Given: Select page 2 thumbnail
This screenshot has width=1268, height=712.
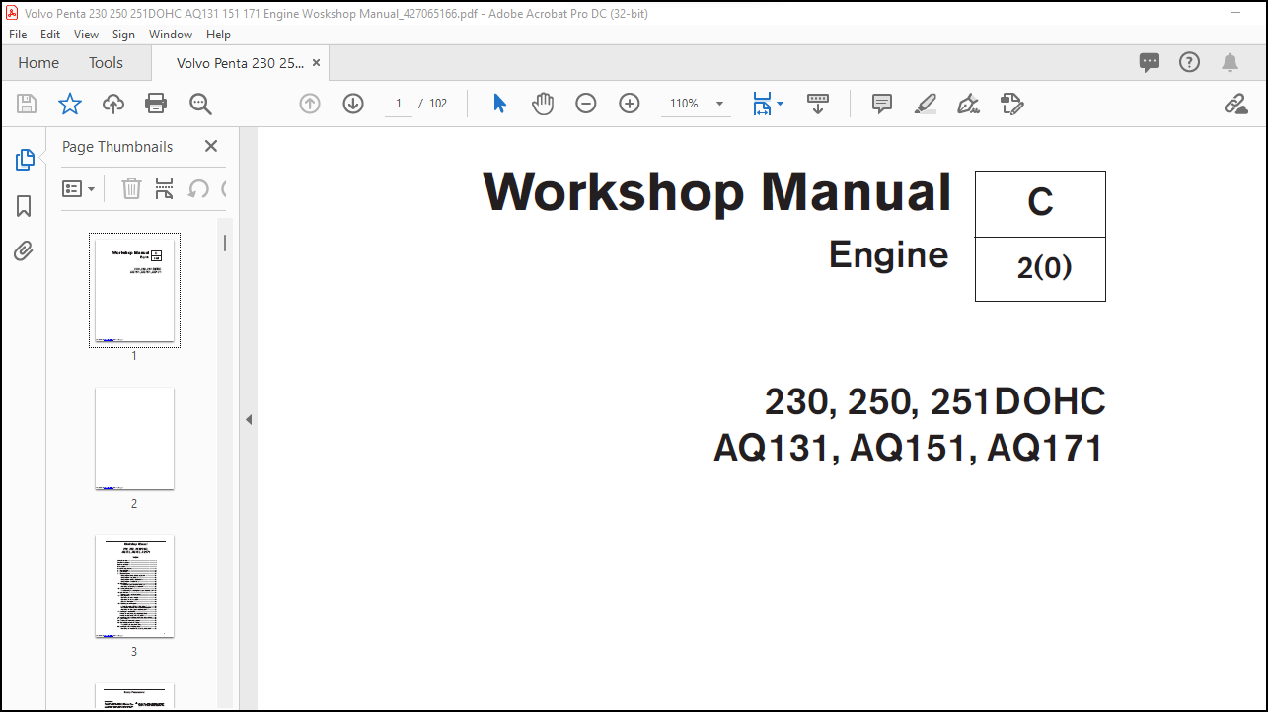Looking at the screenshot, I should (134, 438).
